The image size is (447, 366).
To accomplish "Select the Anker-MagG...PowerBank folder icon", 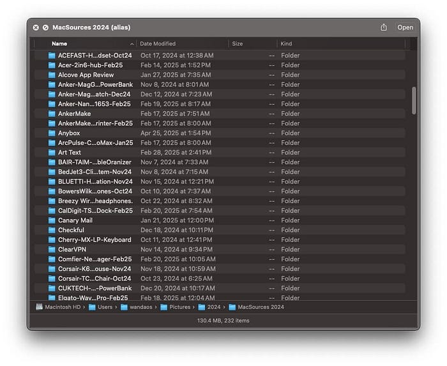I will 52,84.
